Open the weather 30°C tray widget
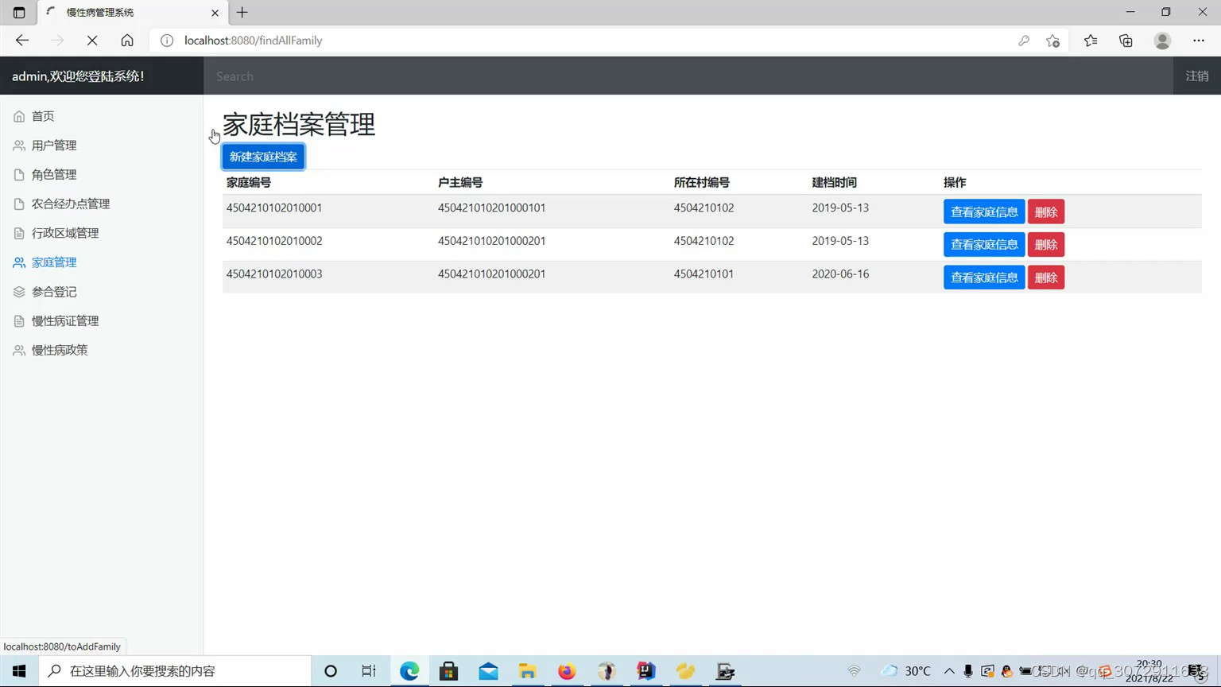 pos(906,671)
